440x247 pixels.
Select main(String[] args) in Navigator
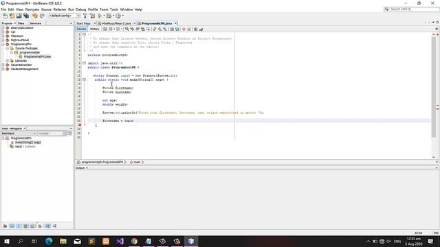pos(27,142)
